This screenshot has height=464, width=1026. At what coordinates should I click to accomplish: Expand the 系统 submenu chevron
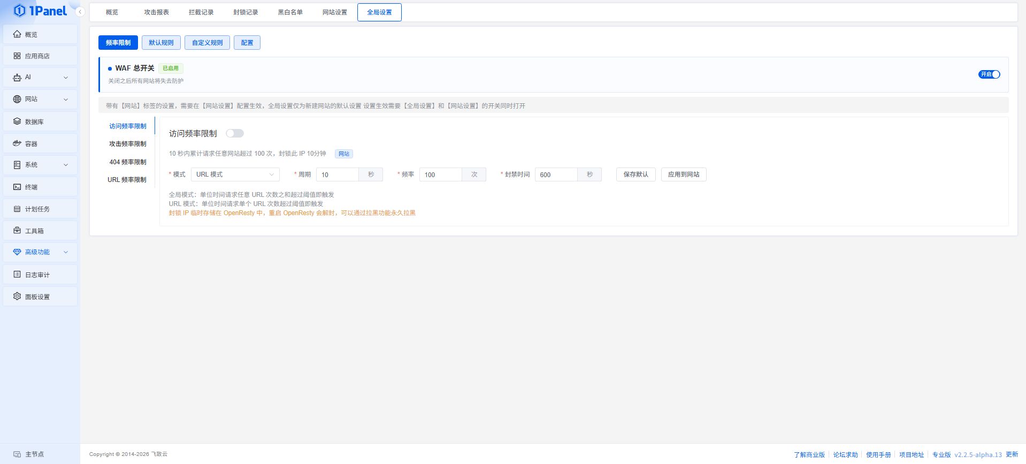click(x=66, y=165)
